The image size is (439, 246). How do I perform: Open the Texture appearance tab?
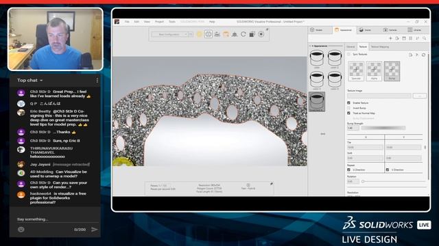363,47
